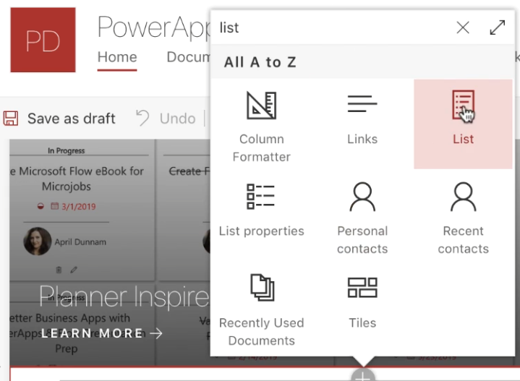Clear the web part search with X
This screenshot has width=520, height=381.
tap(463, 27)
